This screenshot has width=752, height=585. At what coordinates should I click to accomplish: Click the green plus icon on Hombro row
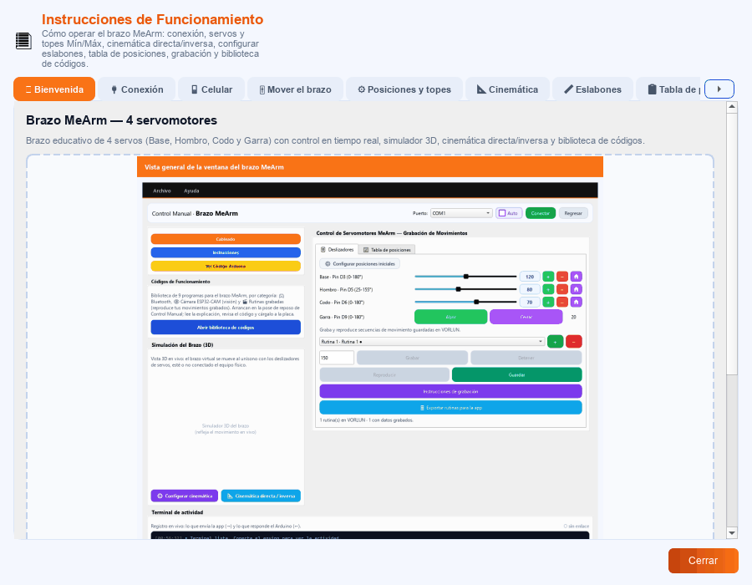(548, 289)
